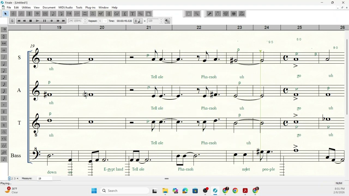Viewport: 349px width, 196px height.
Task: Open the speaker playback settings button
Action: tap(167, 21)
